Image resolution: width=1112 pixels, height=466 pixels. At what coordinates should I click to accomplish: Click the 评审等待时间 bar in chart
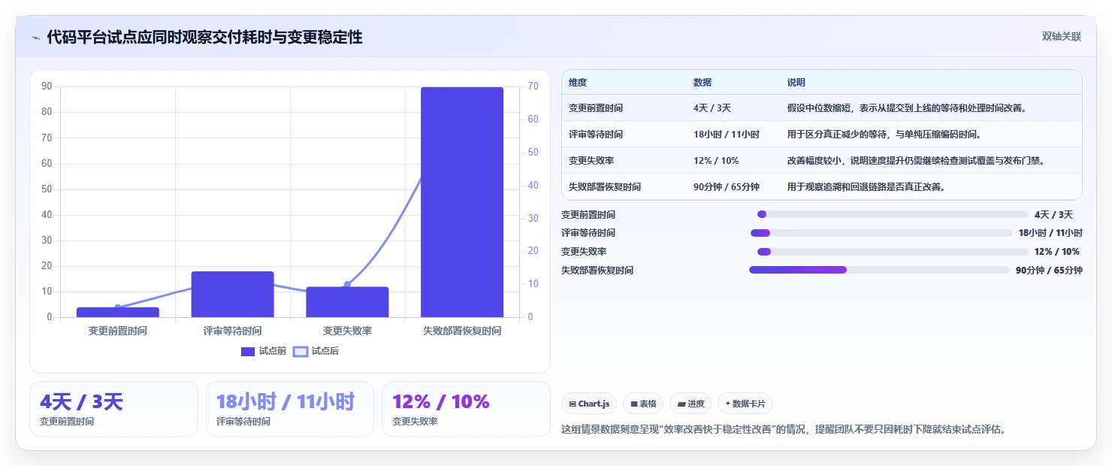233,294
